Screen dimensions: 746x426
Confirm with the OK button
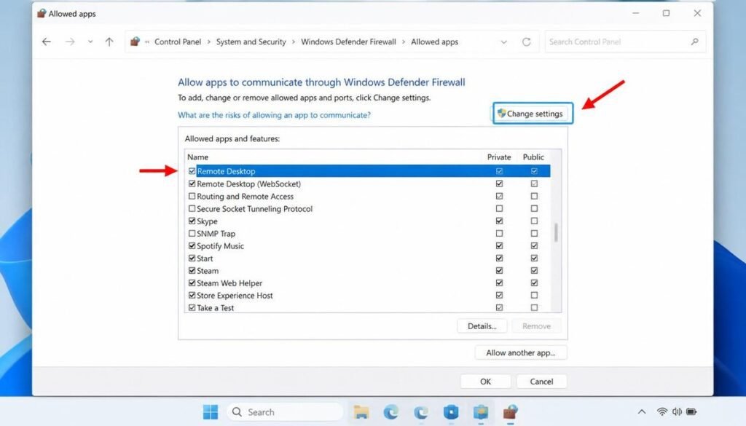pyautogui.click(x=485, y=382)
